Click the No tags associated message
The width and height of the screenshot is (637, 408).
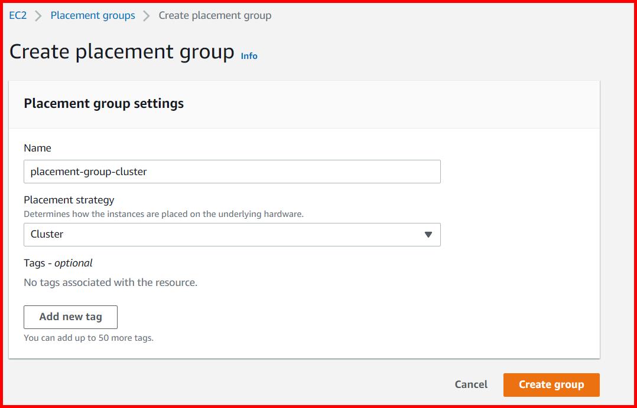pos(110,282)
